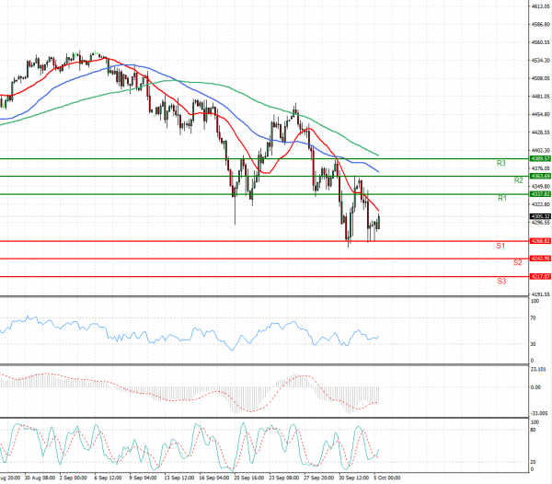Click the 30 Aug 08:00 date label
This screenshot has height=484, width=552.
40,478
